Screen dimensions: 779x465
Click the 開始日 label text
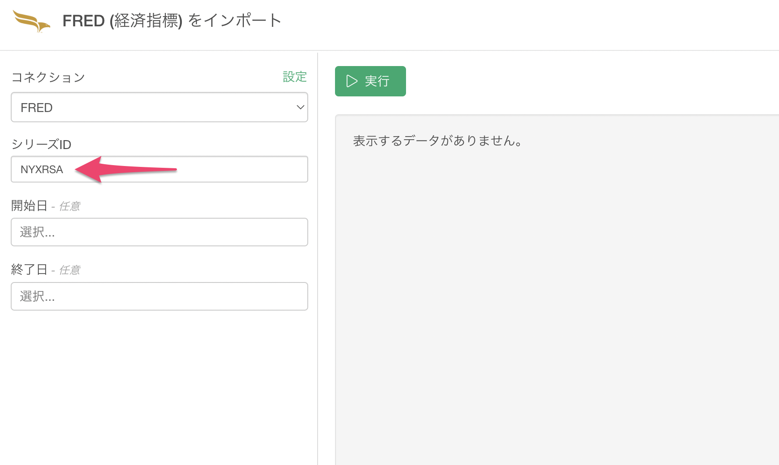[29, 206]
